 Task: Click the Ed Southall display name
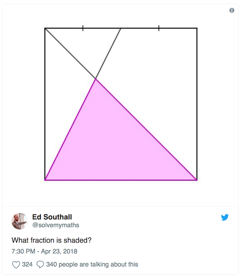[x=52, y=217]
